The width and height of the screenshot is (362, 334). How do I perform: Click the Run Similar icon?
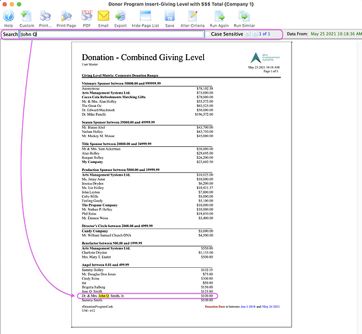pyautogui.click(x=244, y=16)
